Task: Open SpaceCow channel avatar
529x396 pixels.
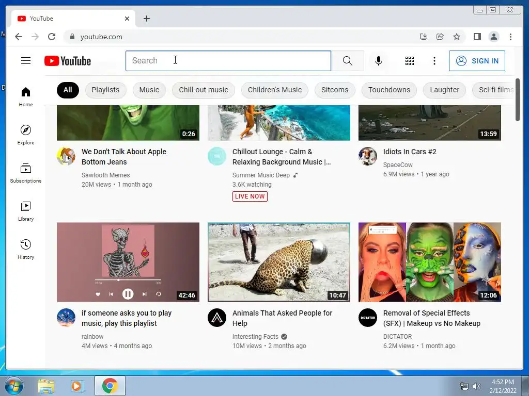Action: pos(367,156)
